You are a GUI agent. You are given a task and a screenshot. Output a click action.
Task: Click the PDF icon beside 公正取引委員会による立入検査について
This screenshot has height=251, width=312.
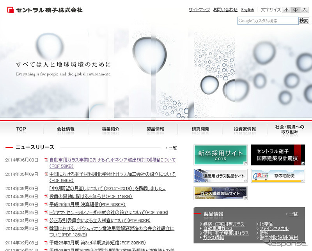pos(46,221)
